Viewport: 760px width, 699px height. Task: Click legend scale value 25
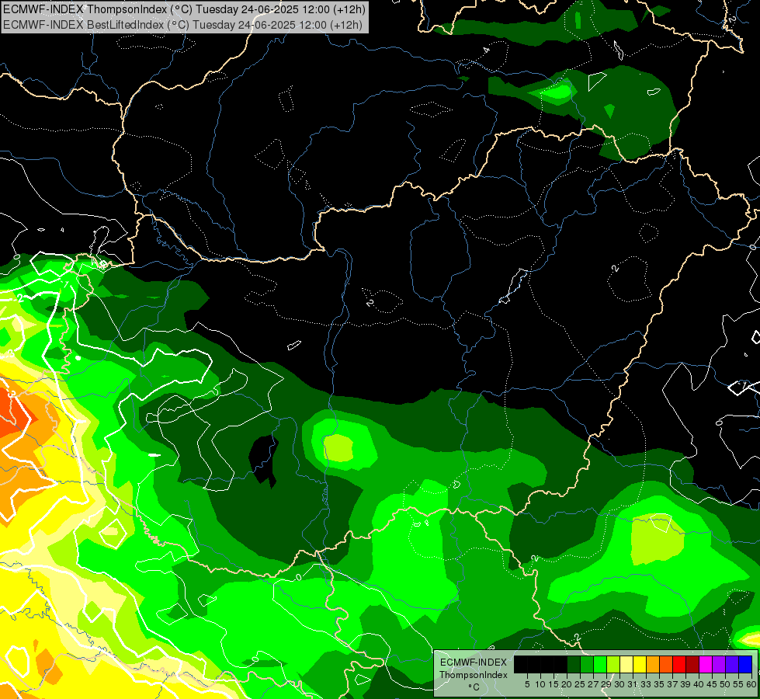(580, 684)
